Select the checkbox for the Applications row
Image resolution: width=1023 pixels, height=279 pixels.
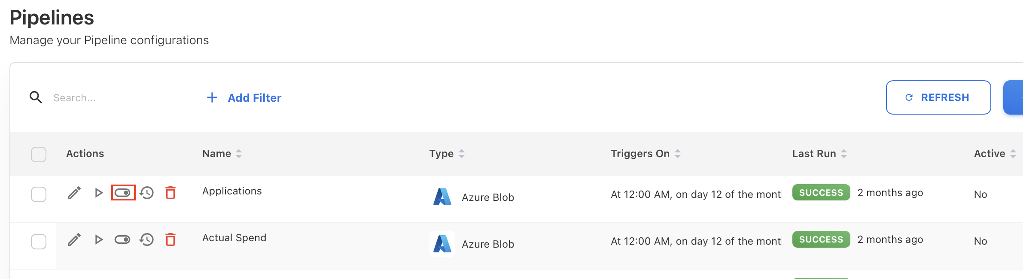(x=39, y=194)
